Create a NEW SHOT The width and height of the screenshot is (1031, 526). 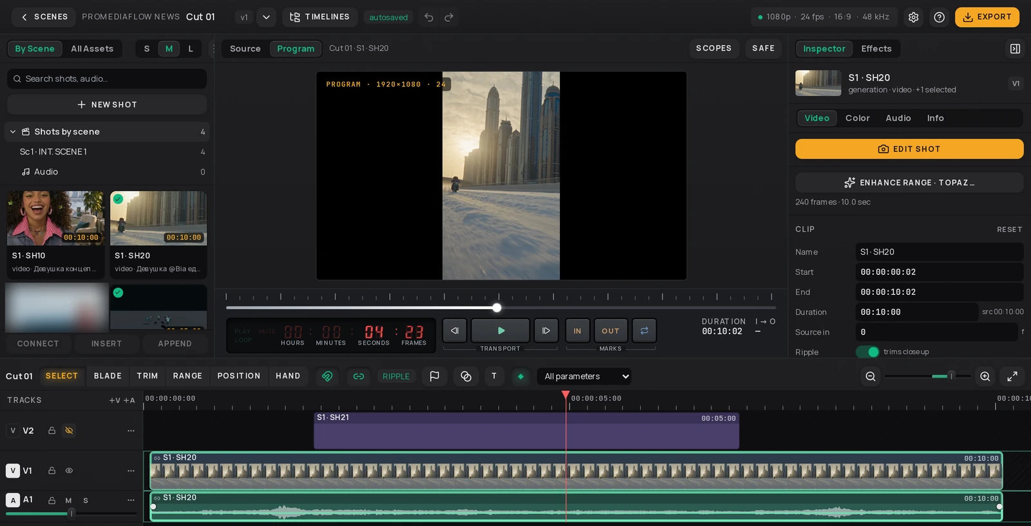107,104
